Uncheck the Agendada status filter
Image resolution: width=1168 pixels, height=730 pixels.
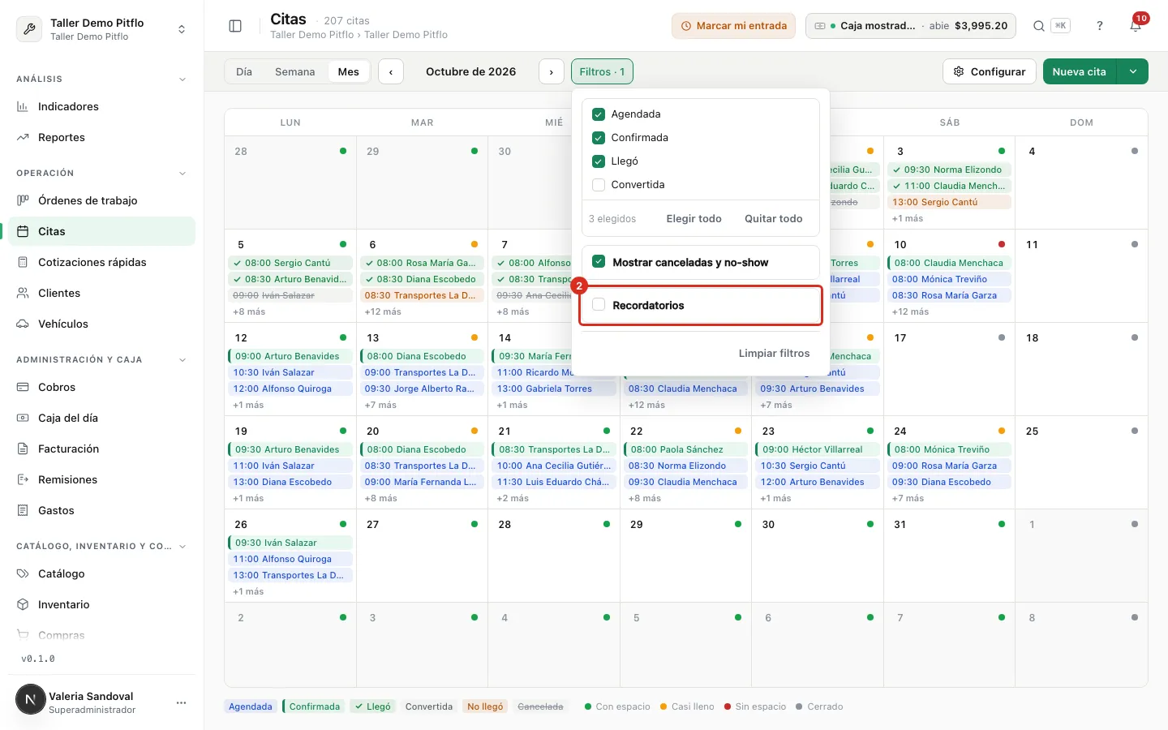pyautogui.click(x=599, y=114)
